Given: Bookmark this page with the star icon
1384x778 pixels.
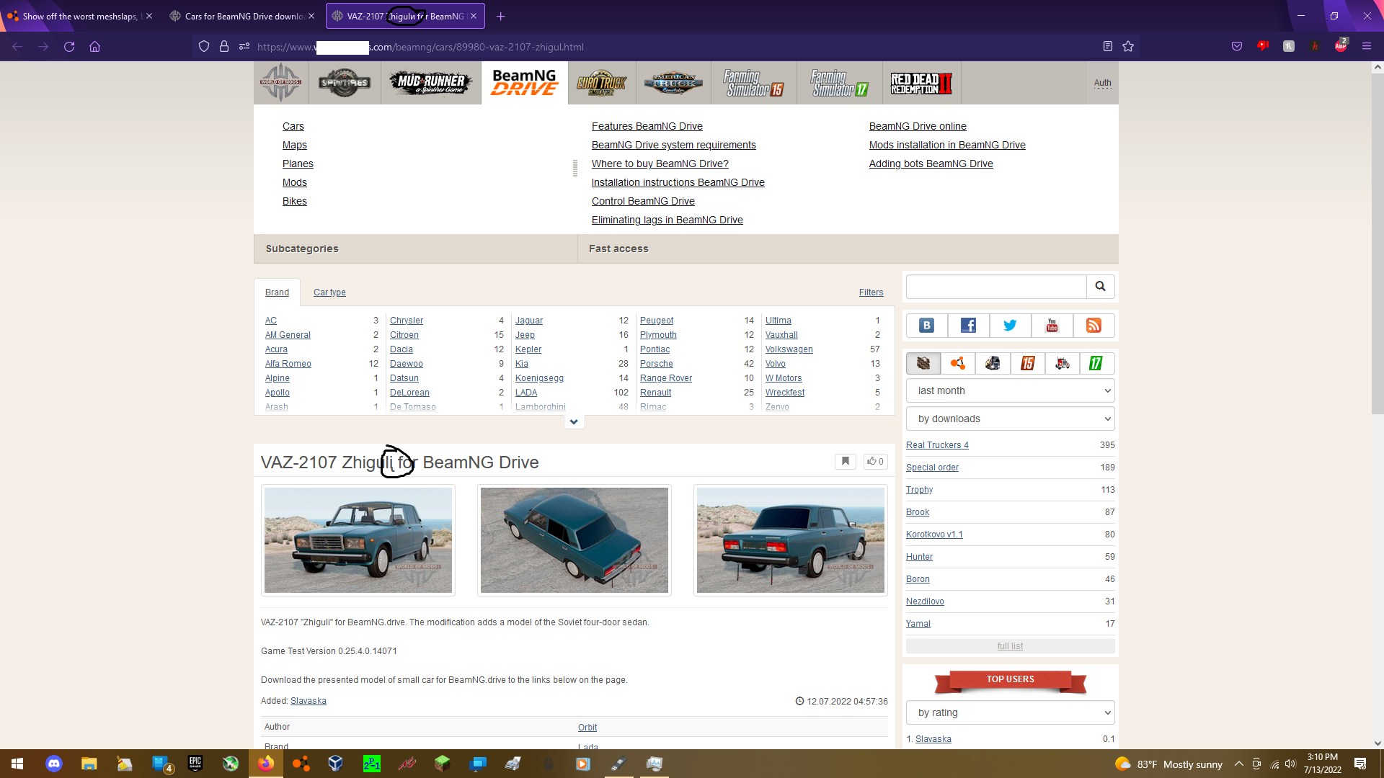Looking at the screenshot, I should 1128,47.
